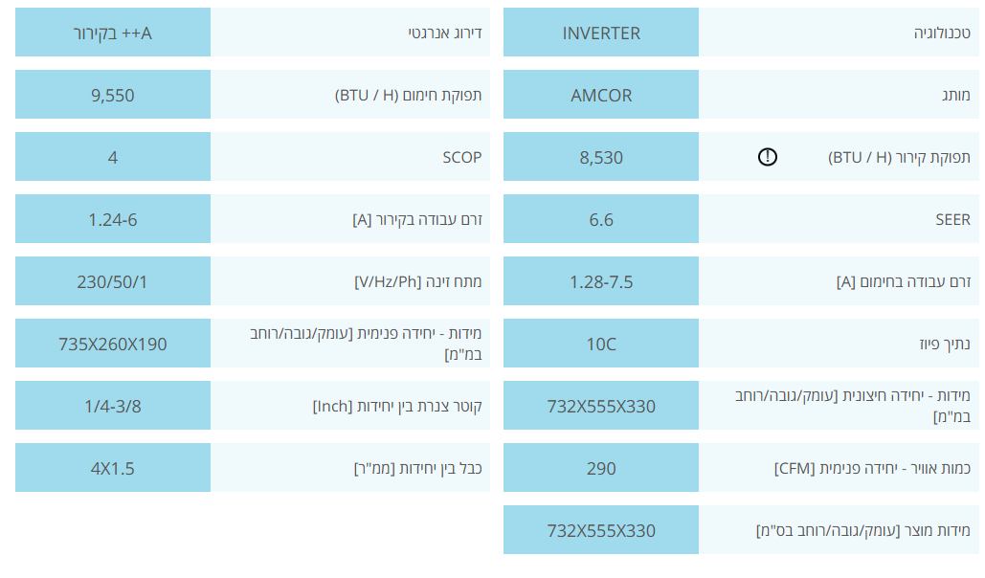Click the 1.24-6 cooling current value
Image resolution: width=985 pixels, height=578 pixels.
click(x=112, y=218)
